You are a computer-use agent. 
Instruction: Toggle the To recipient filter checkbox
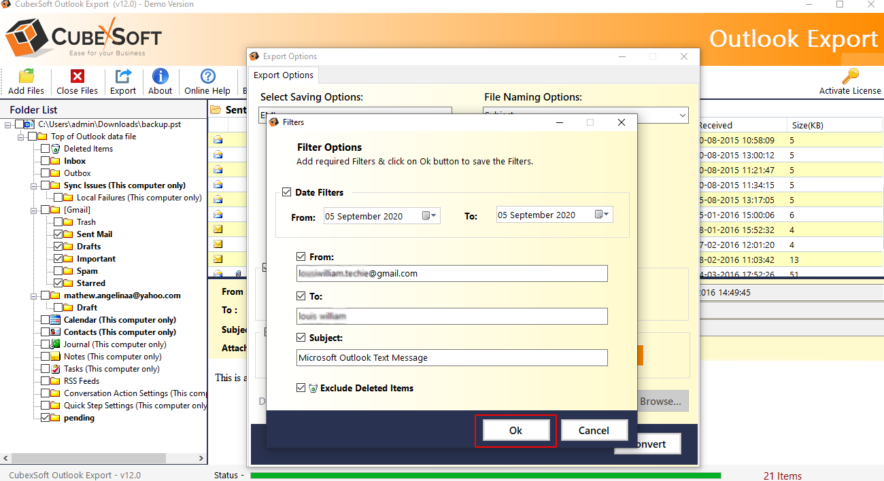(301, 297)
